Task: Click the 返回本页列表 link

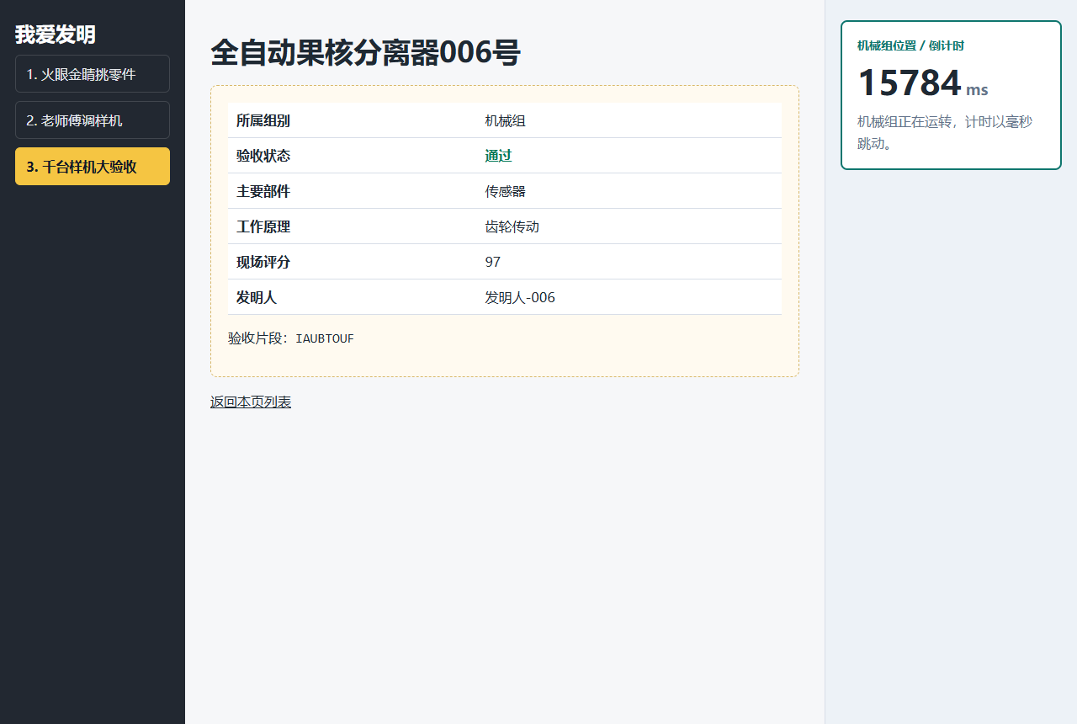Action: [x=251, y=402]
